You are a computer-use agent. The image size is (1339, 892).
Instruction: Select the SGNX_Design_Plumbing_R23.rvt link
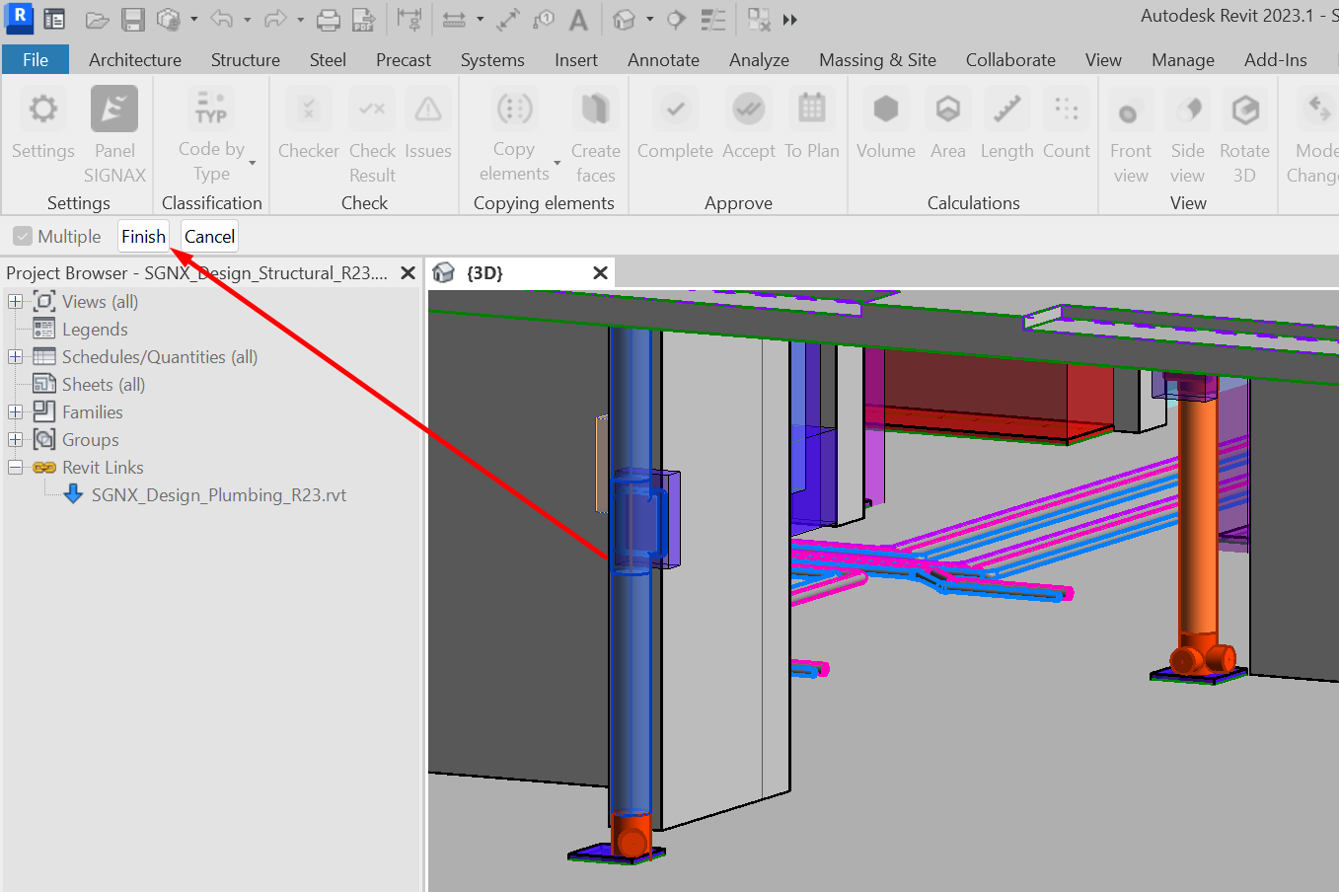tap(219, 495)
